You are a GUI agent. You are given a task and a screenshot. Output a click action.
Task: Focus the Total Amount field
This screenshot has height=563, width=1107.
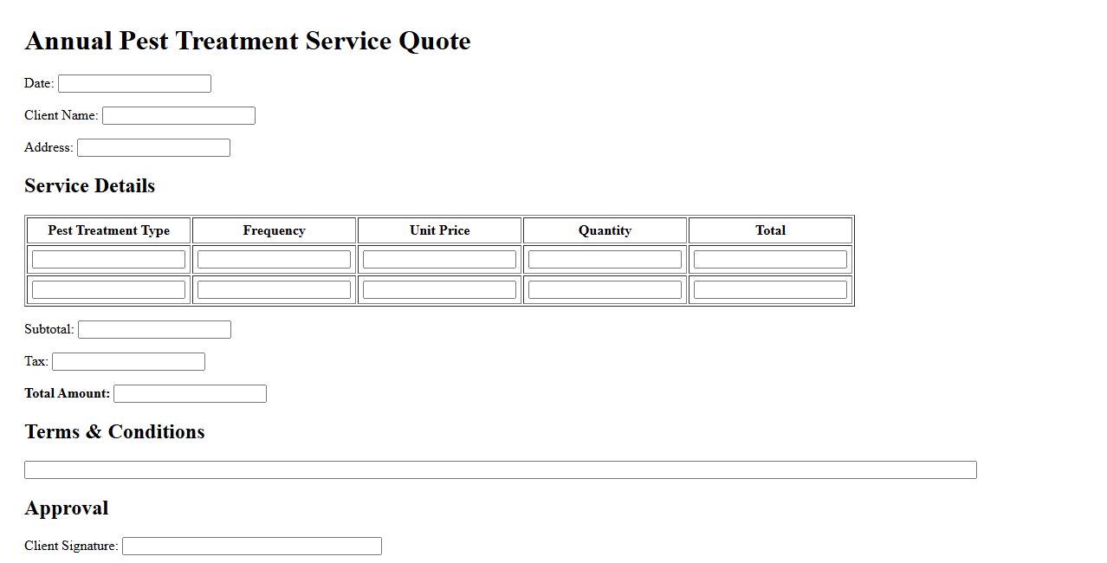(190, 394)
